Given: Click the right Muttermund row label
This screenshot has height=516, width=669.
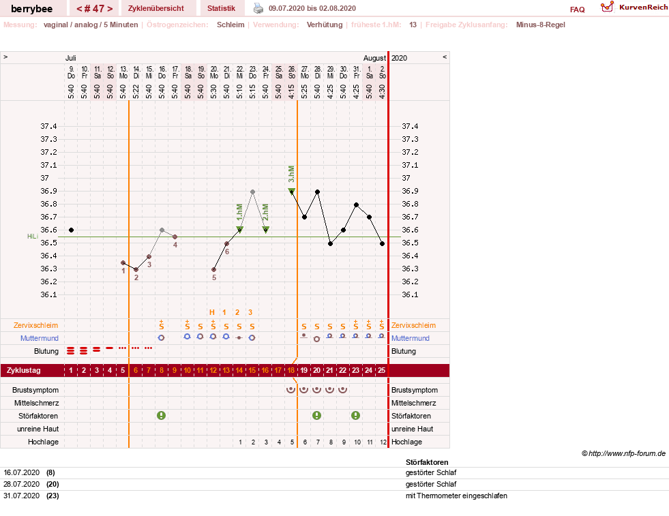Looking at the screenshot, I should tap(411, 337).
